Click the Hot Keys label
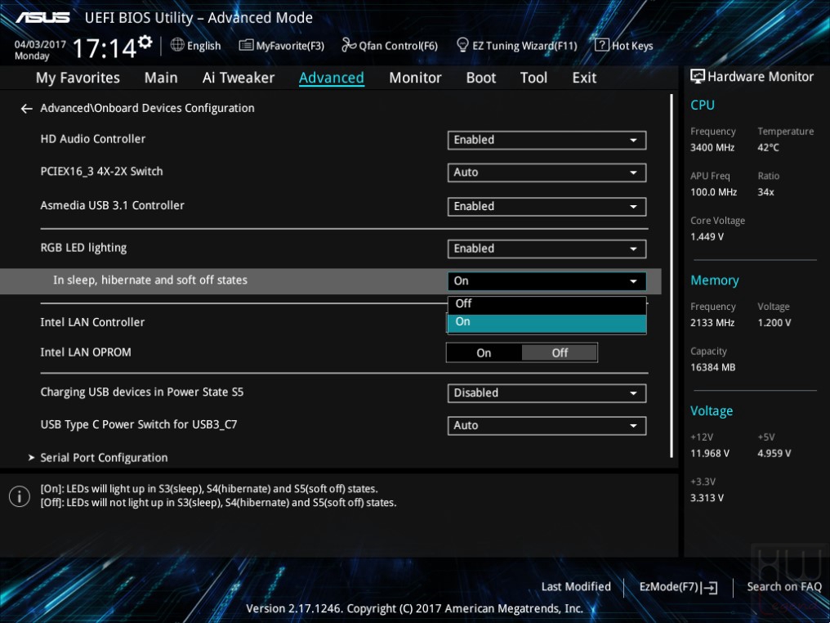Viewport: 830px width, 623px height. click(632, 46)
